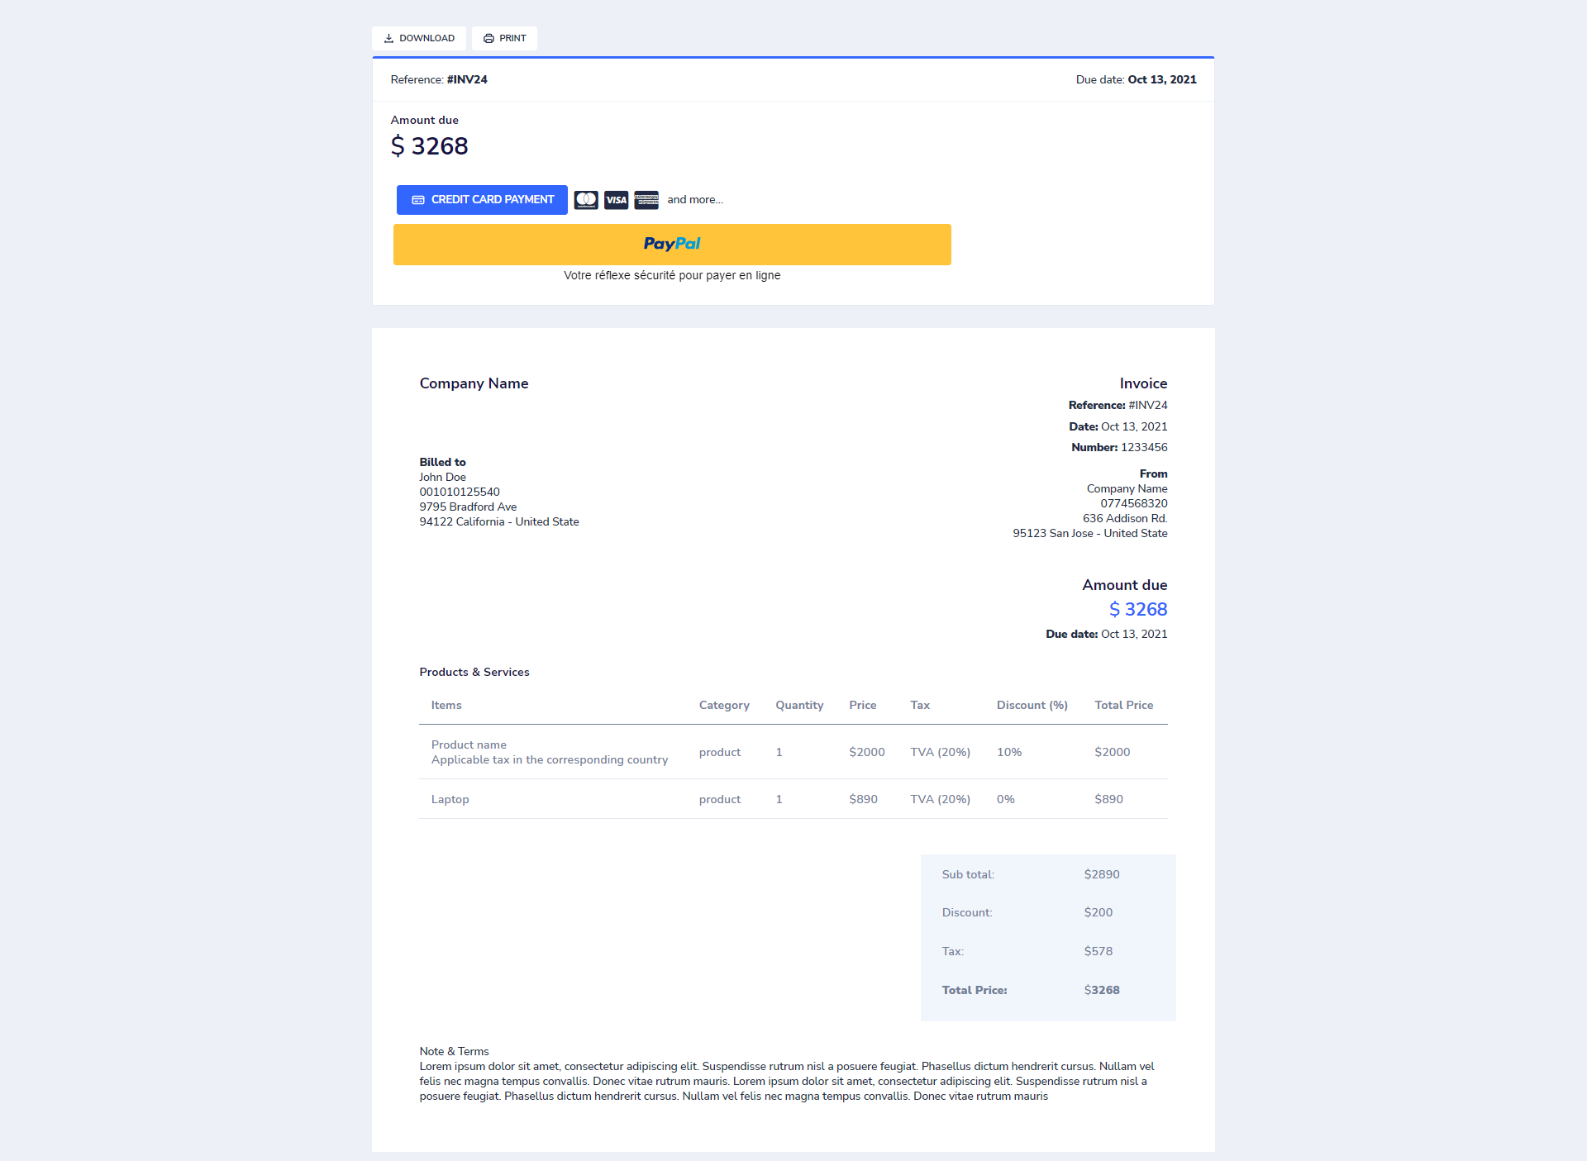Select the Visa payment icon
Viewport: 1587px width, 1161px height.
click(x=616, y=199)
